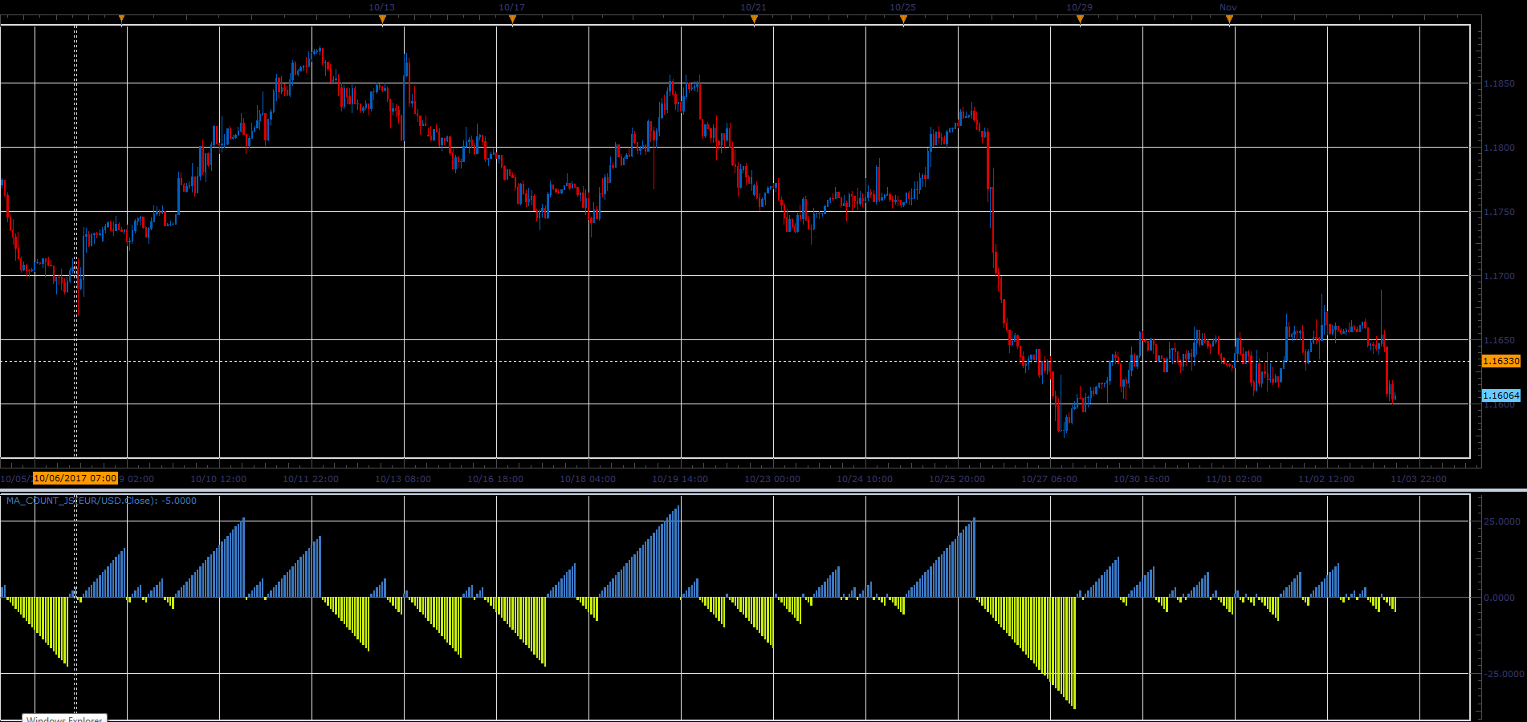The width and height of the screenshot is (1527, 722).
Task: Click the orange cursor price label 1.16330
Action: coord(1501,361)
